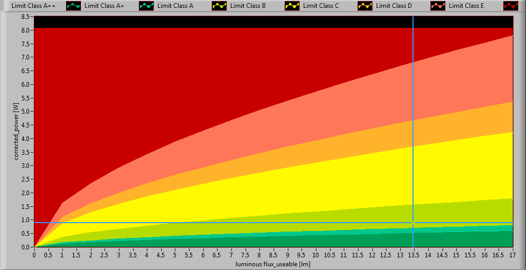Click the Limit Class D plot legend icon
Image resolution: width=526 pixels, height=270 pixels.
(438, 6)
